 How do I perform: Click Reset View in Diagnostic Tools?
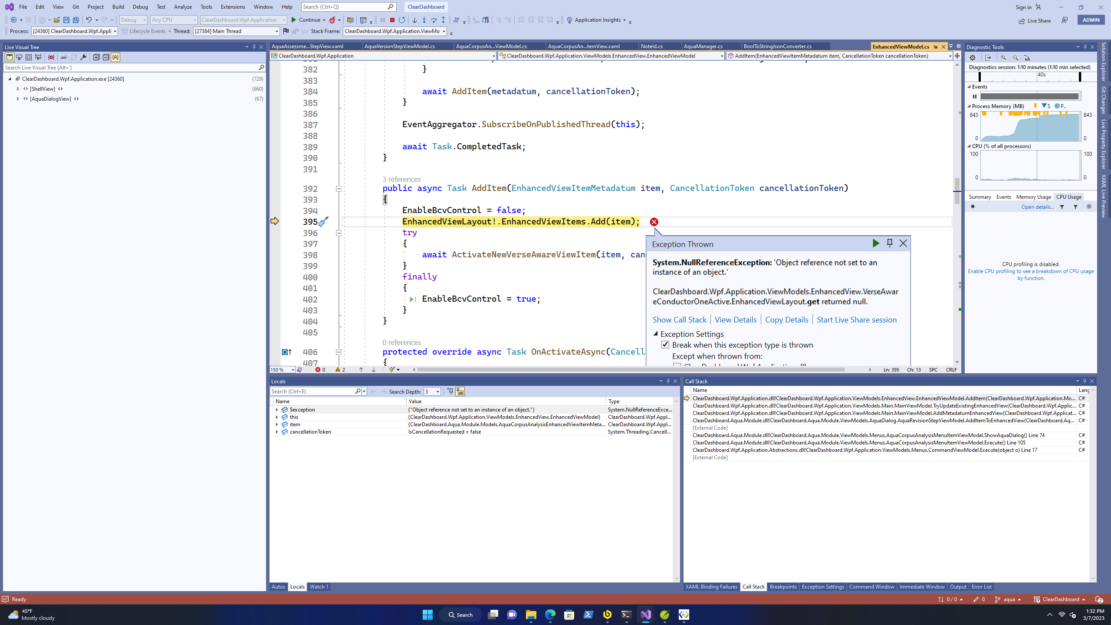click(1027, 58)
